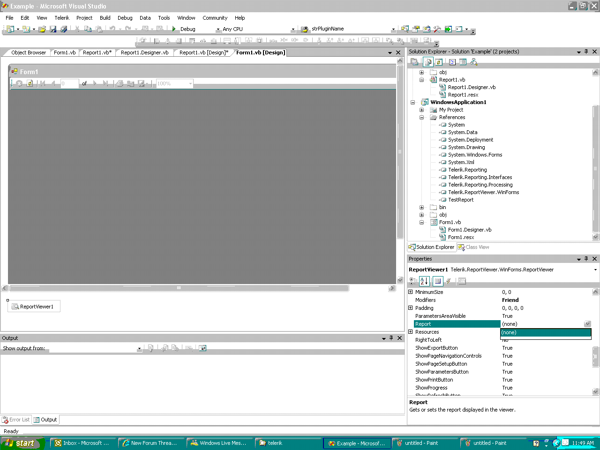
Task: Expand the My Project node
Action: (421, 110)
